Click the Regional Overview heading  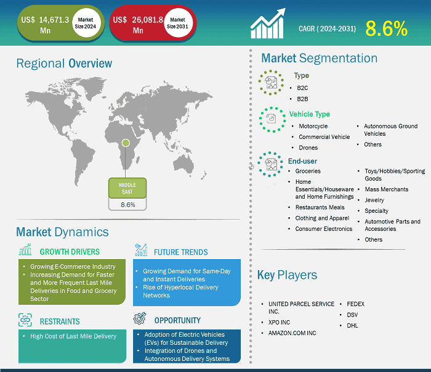coord(64,64)
